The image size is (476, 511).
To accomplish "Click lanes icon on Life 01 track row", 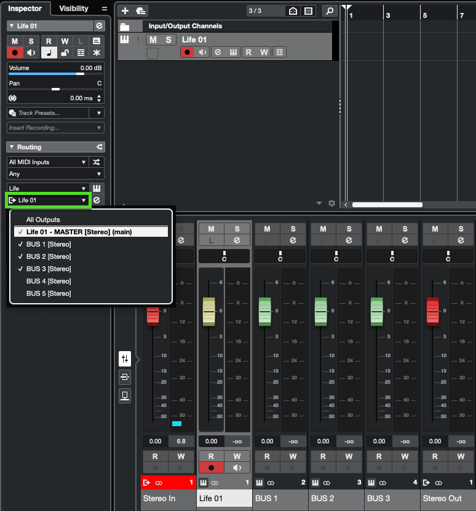I will (x=279, y=52).
